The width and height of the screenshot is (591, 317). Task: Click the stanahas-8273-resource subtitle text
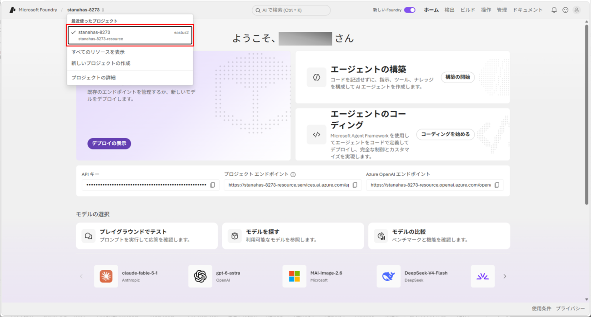100,39
